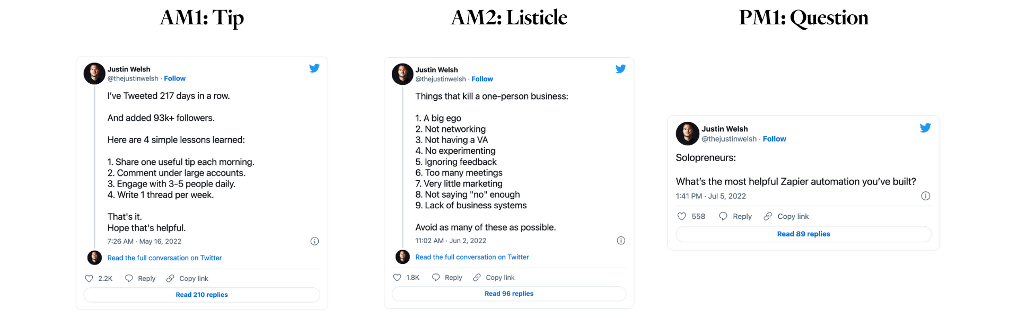The width and height of the screenshot is (1018, 318).
Task: Click the Twitter bird icon on the Question tweet
Action: click(x=925, y=128)
